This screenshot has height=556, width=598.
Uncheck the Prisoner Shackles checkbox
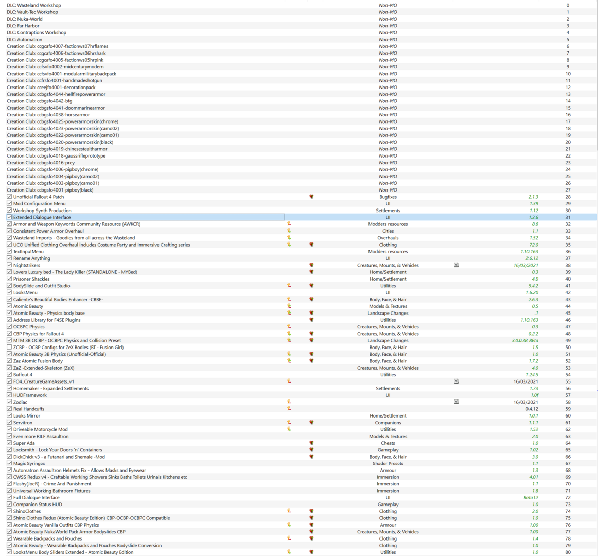[9, 279]
